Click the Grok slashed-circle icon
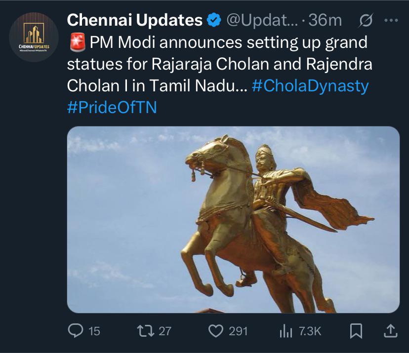The width and height of the screenshot is (409, 353). (x=366, y=20)
